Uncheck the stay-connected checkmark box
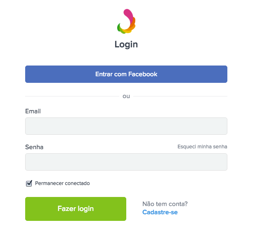Image resolution: width=255 pixels, height=239 pixels. (x=29, y=183)
